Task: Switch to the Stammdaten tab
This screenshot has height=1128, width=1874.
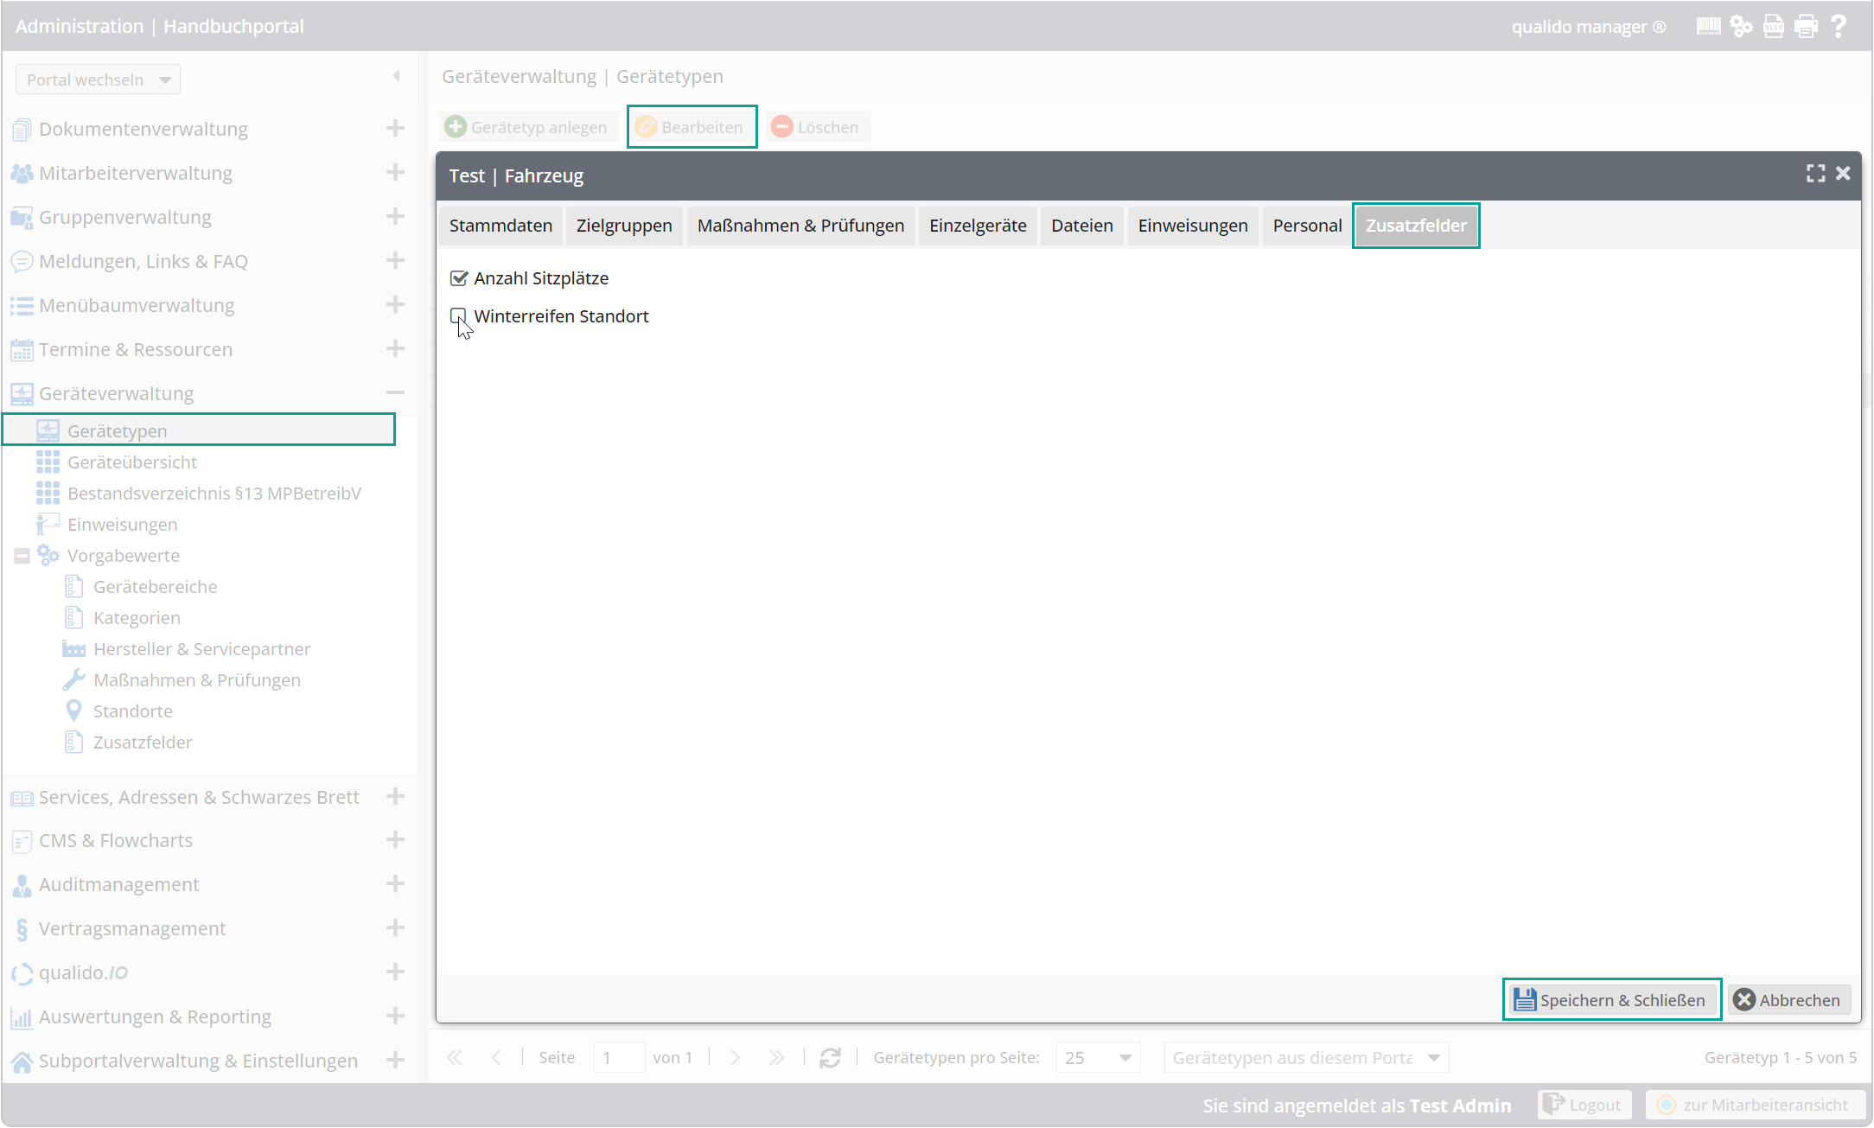Action: pyautogui.click(x=500, y=226)
